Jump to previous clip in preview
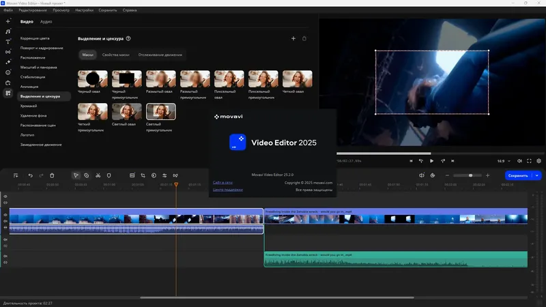Viewport: 546px width, 307px height. pos(411,161)
